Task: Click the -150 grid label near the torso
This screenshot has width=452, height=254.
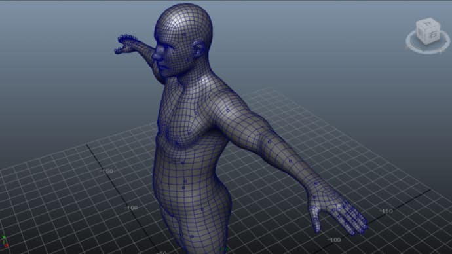Action: pyautogui.click(x=106, y=171)
